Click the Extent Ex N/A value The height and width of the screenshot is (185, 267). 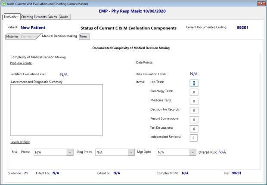[x=117, y=173]
